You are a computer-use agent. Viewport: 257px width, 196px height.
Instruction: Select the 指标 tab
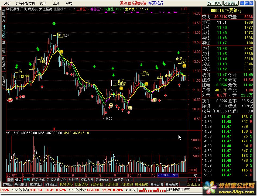[10, 180]
